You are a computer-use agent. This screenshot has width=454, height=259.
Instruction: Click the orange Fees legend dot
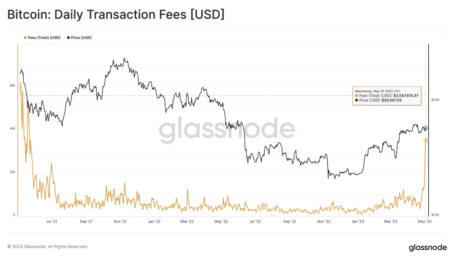(x=25, y=38)
